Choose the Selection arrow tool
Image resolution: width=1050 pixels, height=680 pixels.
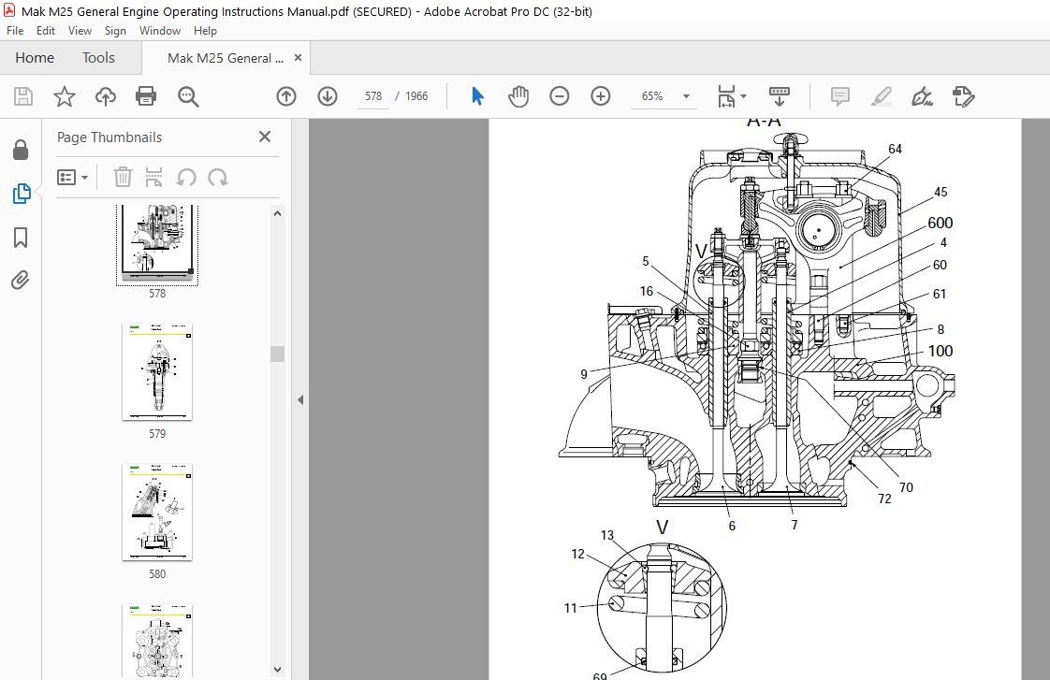[x=477, y=96]
